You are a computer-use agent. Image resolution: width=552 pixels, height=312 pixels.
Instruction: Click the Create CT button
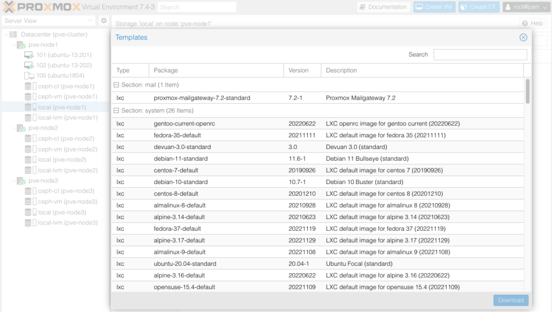[x=479, y=7]
